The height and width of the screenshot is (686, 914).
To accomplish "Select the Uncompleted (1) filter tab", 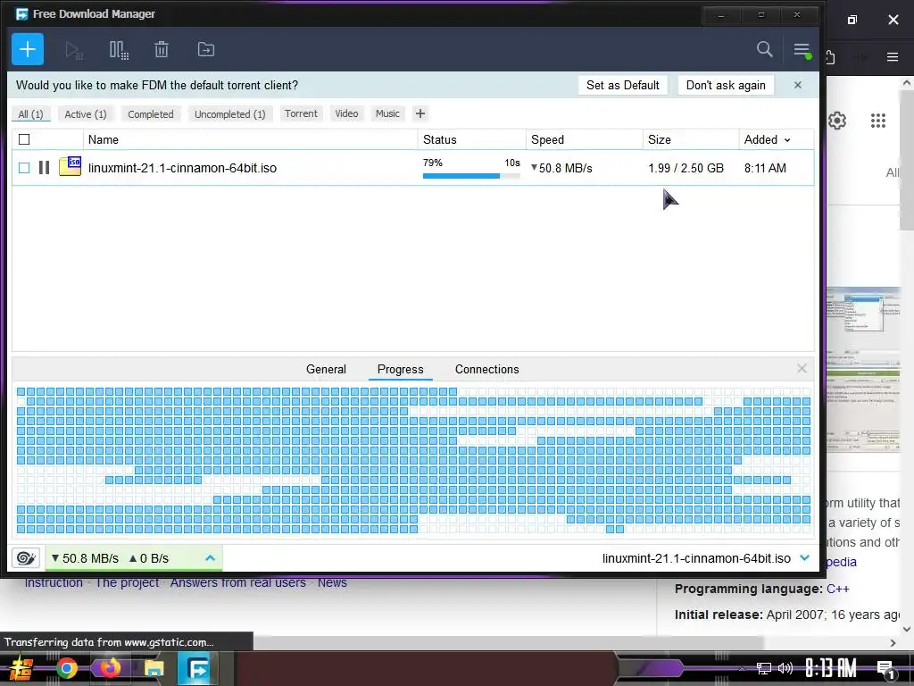I will coord(229,114).
